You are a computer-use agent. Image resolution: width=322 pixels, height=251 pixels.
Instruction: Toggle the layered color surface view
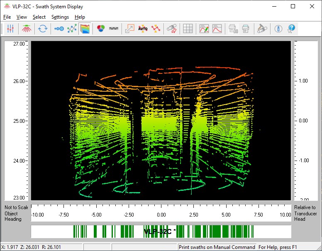(x=85, y=29)
